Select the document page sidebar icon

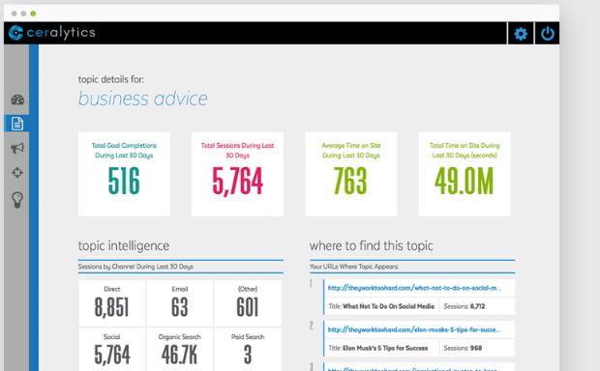point(16,124)
